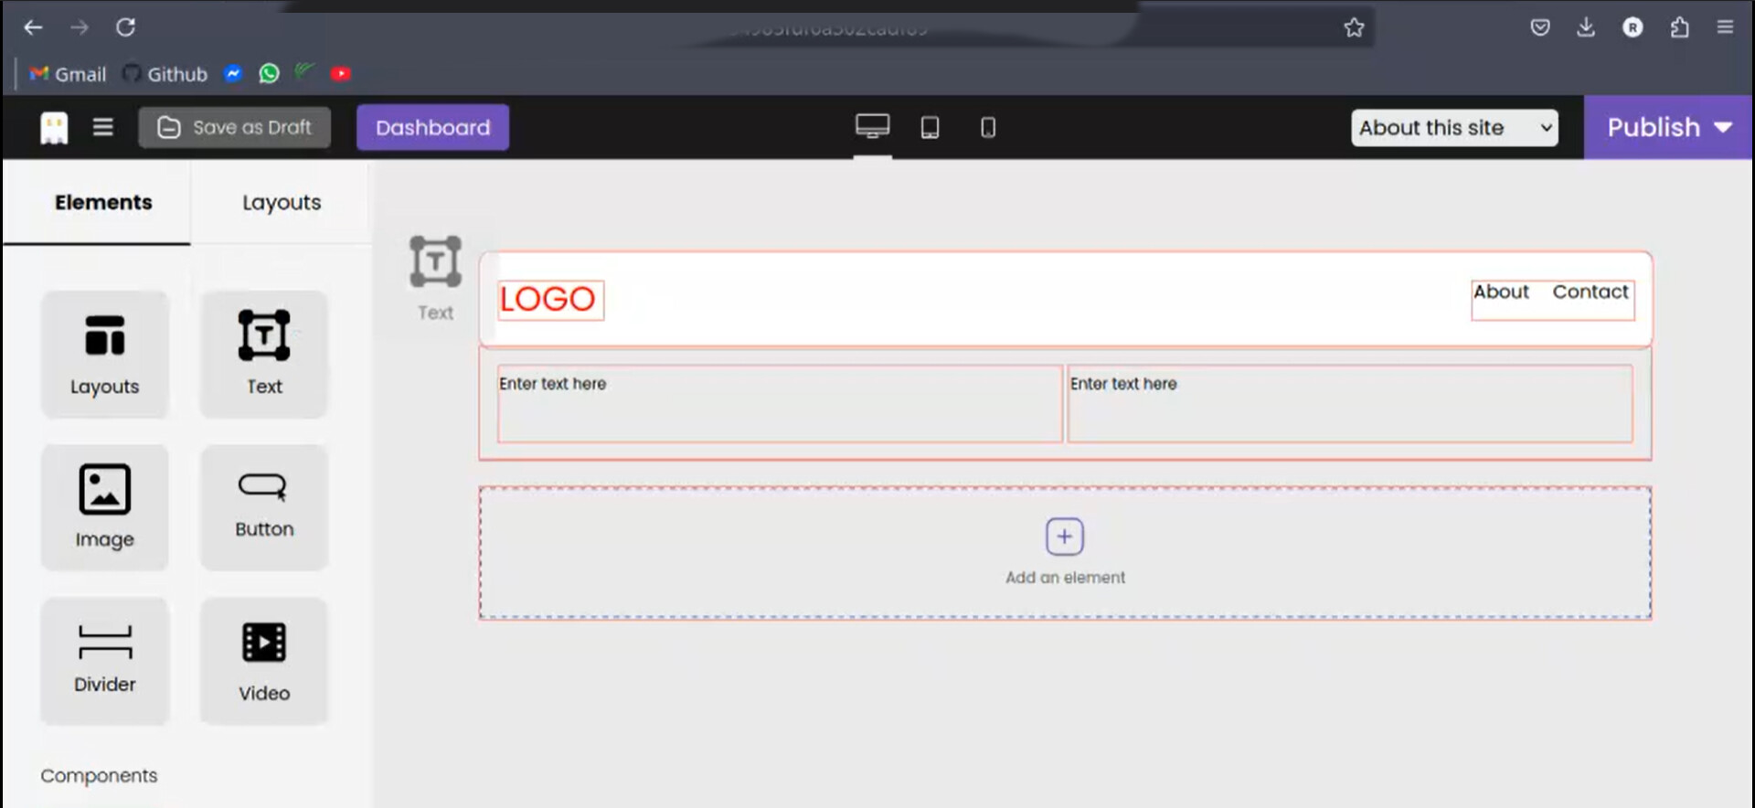Open the WhatsApp bookmark icon

point(269,74)
